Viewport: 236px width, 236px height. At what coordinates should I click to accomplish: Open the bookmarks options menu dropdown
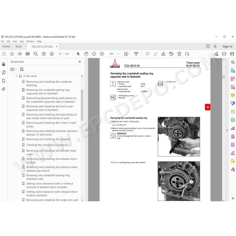tap(13, 69)
